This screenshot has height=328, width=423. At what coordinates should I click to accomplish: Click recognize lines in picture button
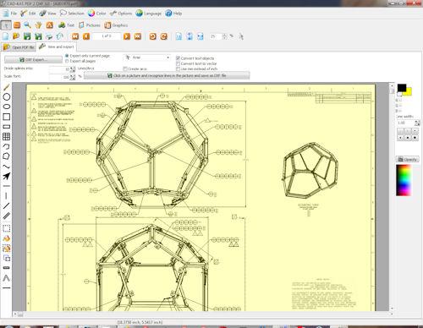[x=167, y=75]
